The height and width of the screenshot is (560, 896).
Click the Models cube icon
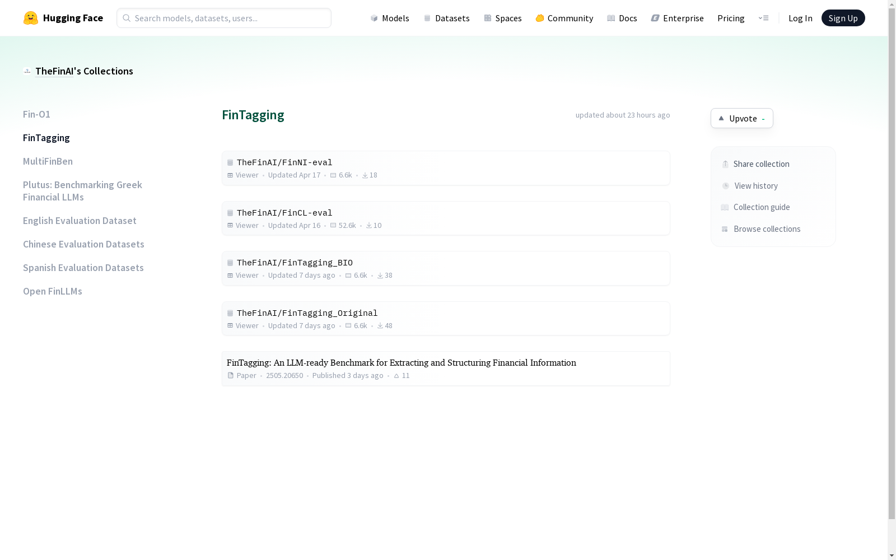[x=374, y=18]
